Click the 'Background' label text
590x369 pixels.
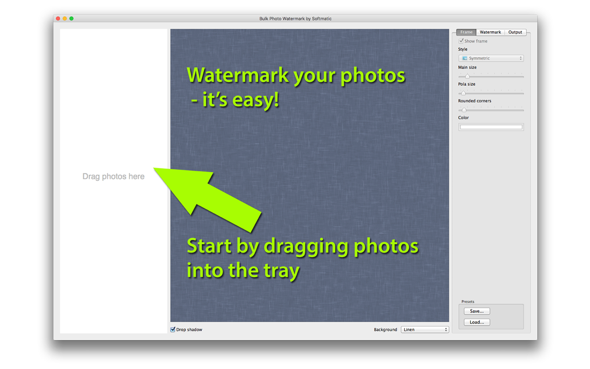385,330
